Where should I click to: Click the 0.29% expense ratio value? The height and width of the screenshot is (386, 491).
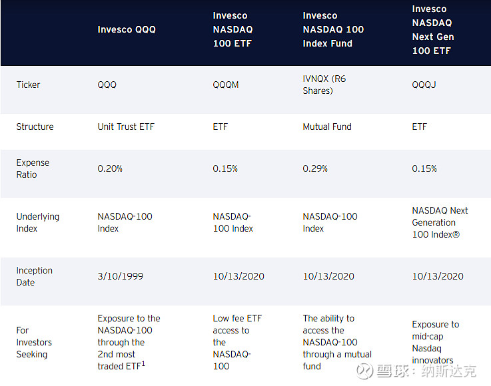315,168
